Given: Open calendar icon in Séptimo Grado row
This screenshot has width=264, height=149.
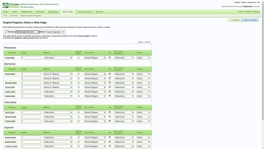Looking at the screenshot, I should (x=110, y=117).
